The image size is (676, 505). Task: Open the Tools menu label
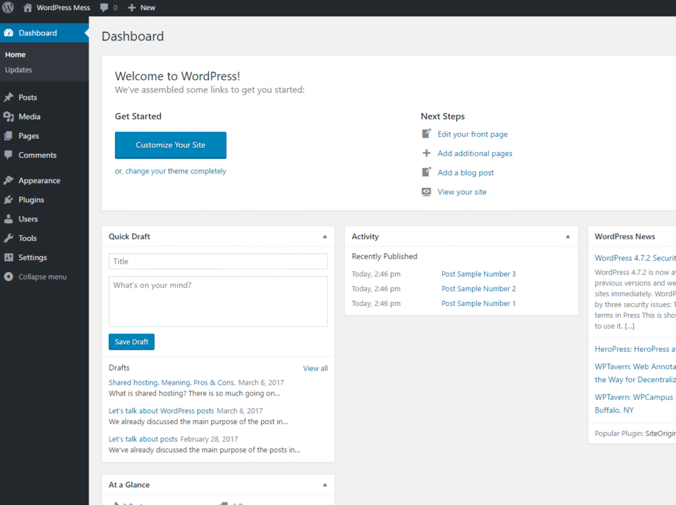coord(28,238)
